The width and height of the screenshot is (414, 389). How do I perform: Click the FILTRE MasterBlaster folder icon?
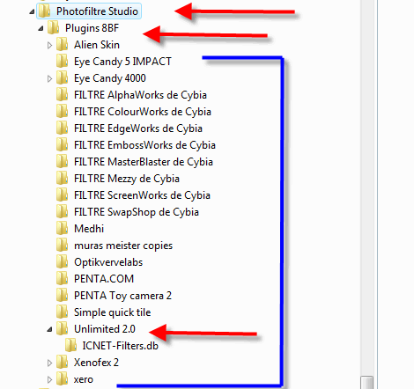pos(63,162)
